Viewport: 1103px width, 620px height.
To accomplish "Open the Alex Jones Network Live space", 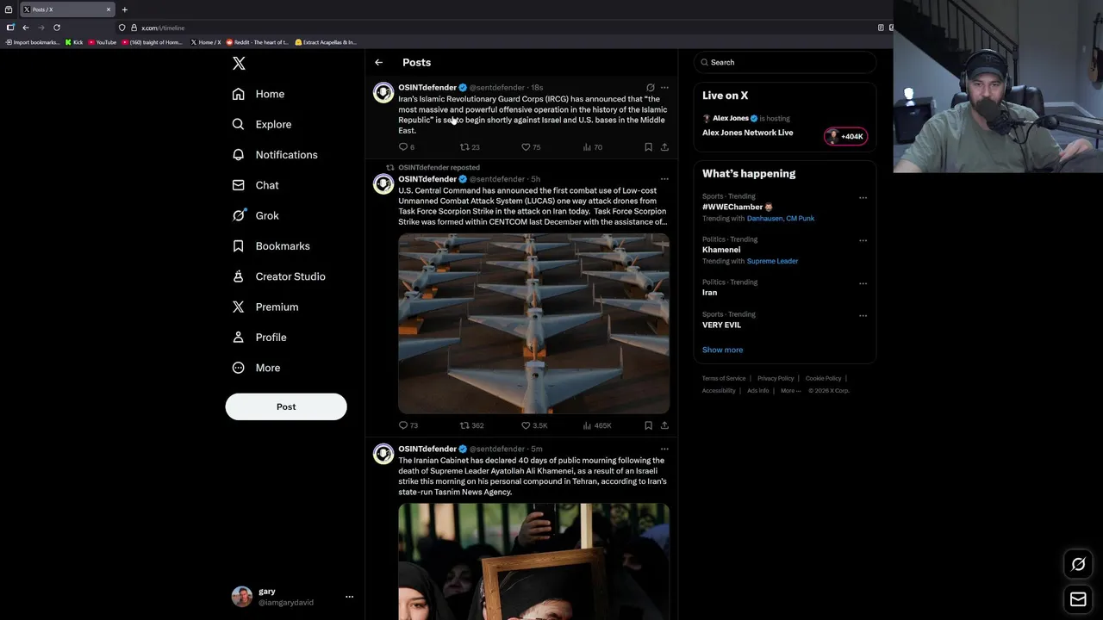I will coord(747,133).
